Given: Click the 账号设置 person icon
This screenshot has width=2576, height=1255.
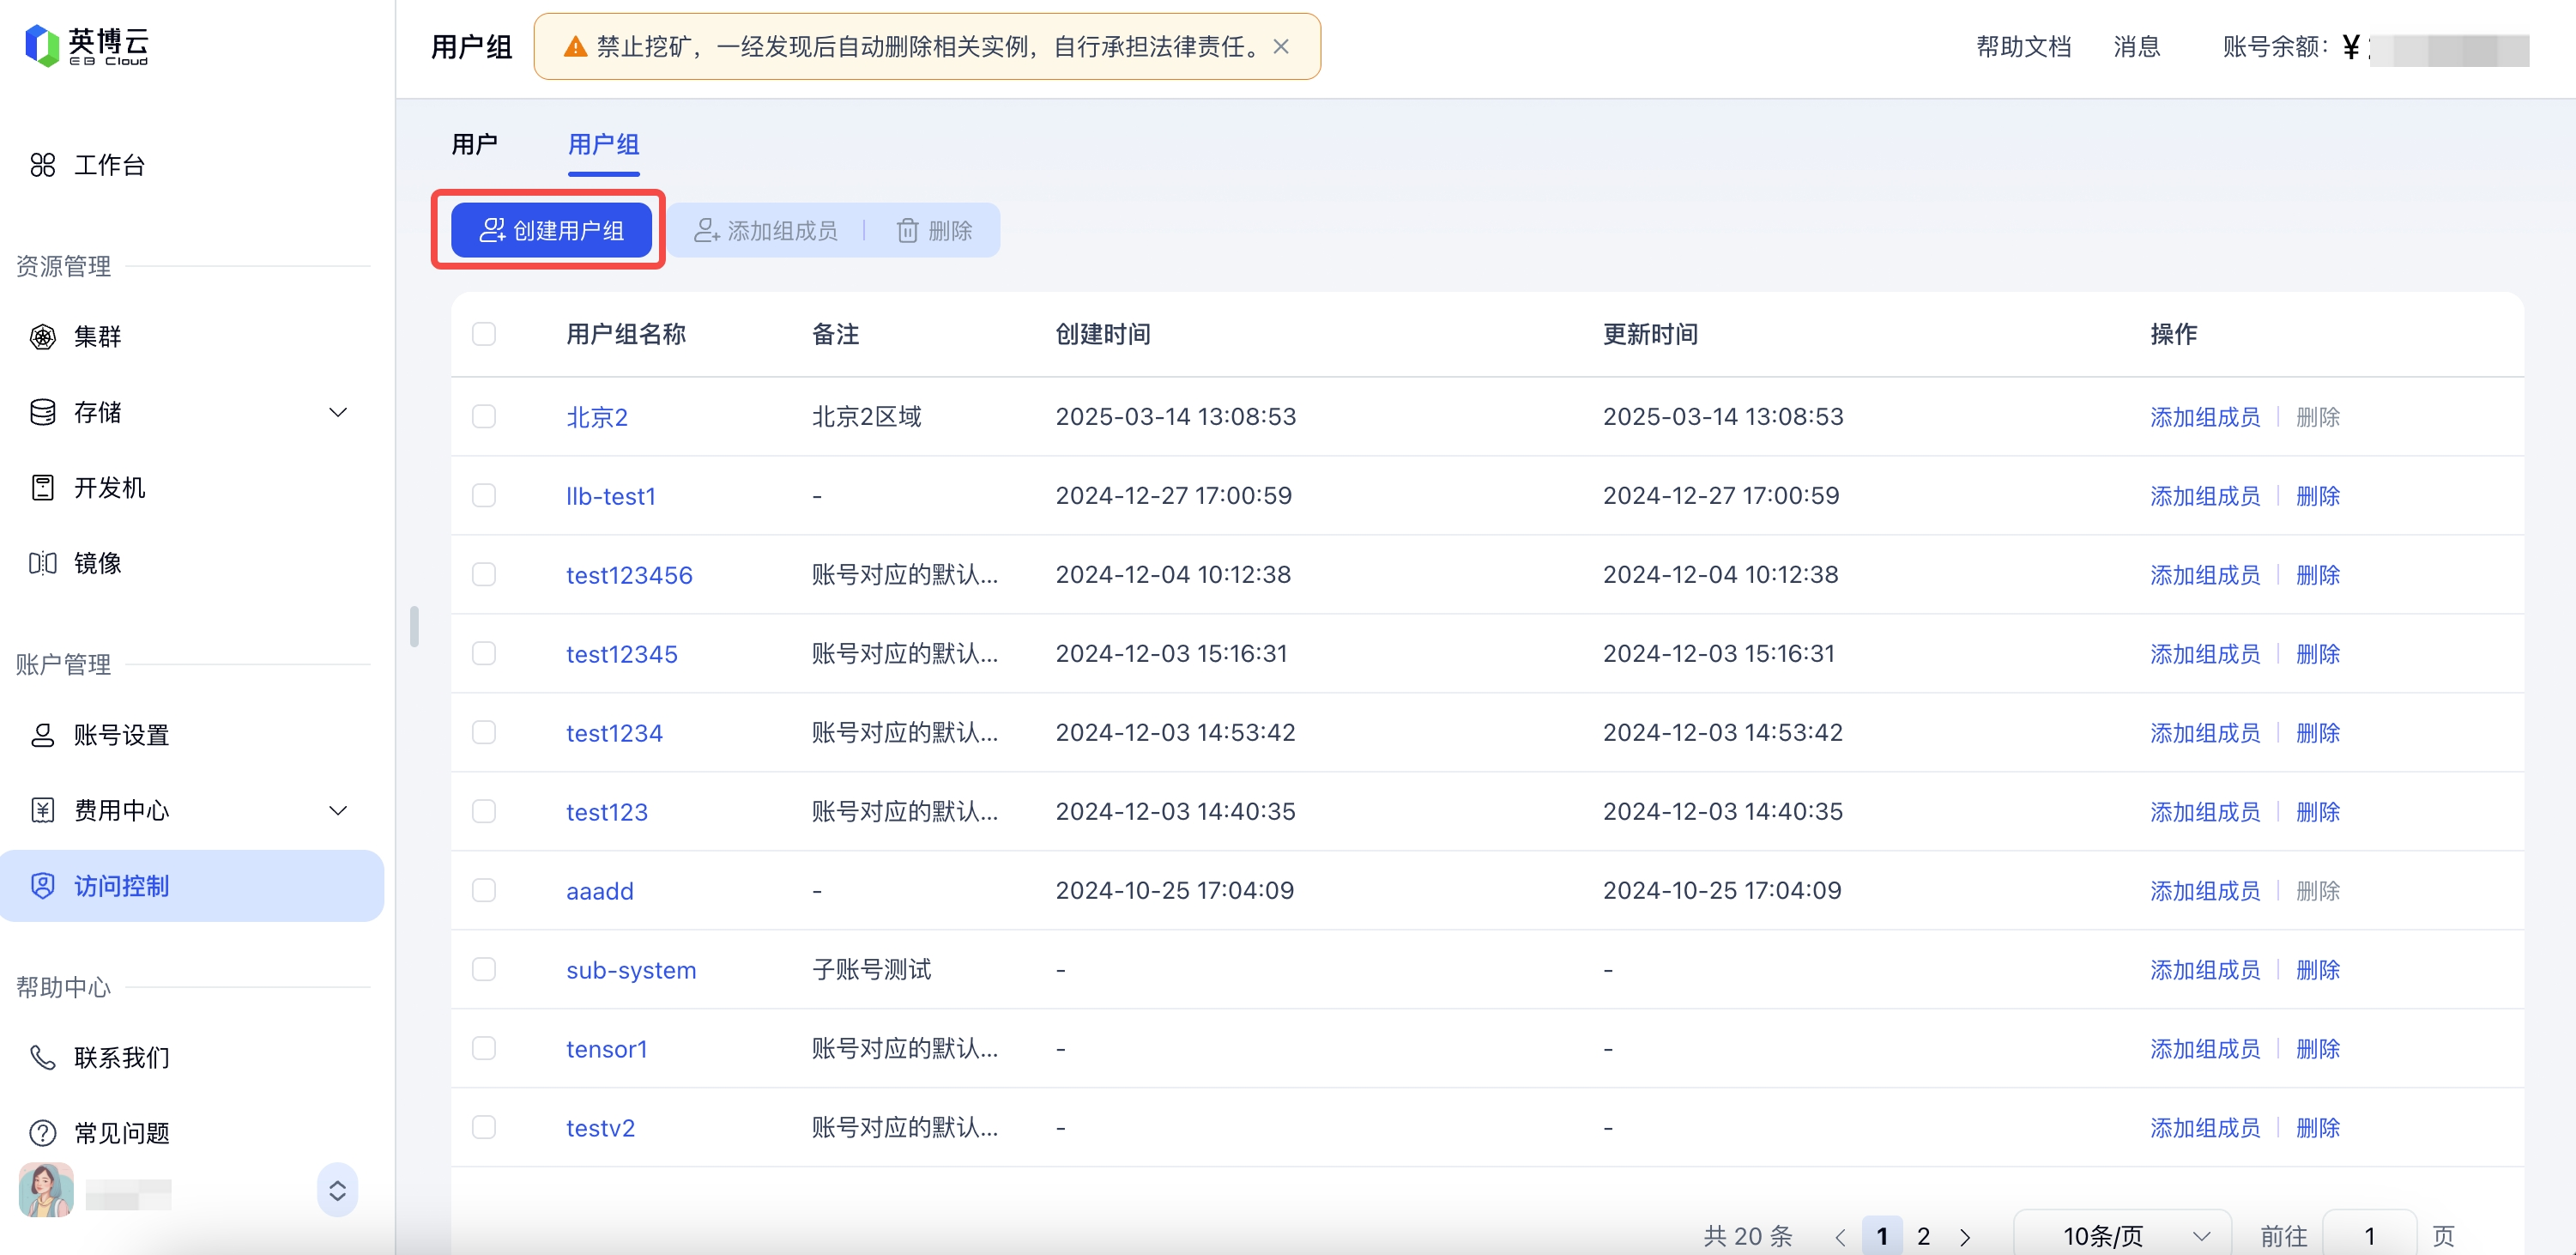Looking at the screenshot, I should [x=43, y=735].
